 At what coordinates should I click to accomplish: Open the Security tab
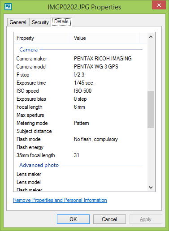tap(40, 22)
